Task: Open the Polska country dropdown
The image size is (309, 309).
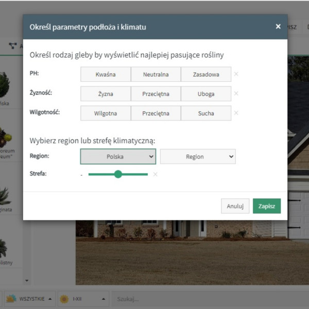Action: point(118,157)
